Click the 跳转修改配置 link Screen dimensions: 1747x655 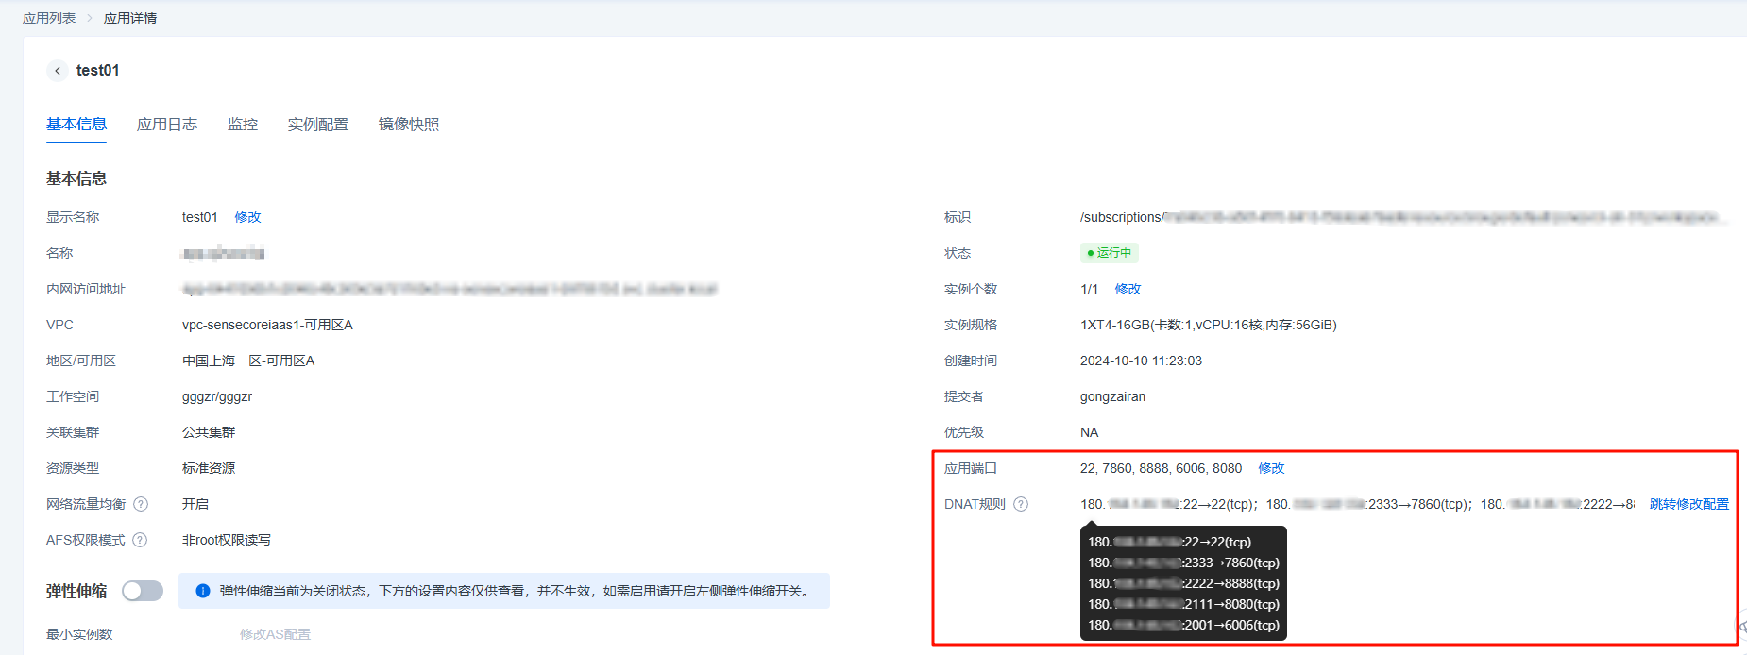(x=1688, y=504)
